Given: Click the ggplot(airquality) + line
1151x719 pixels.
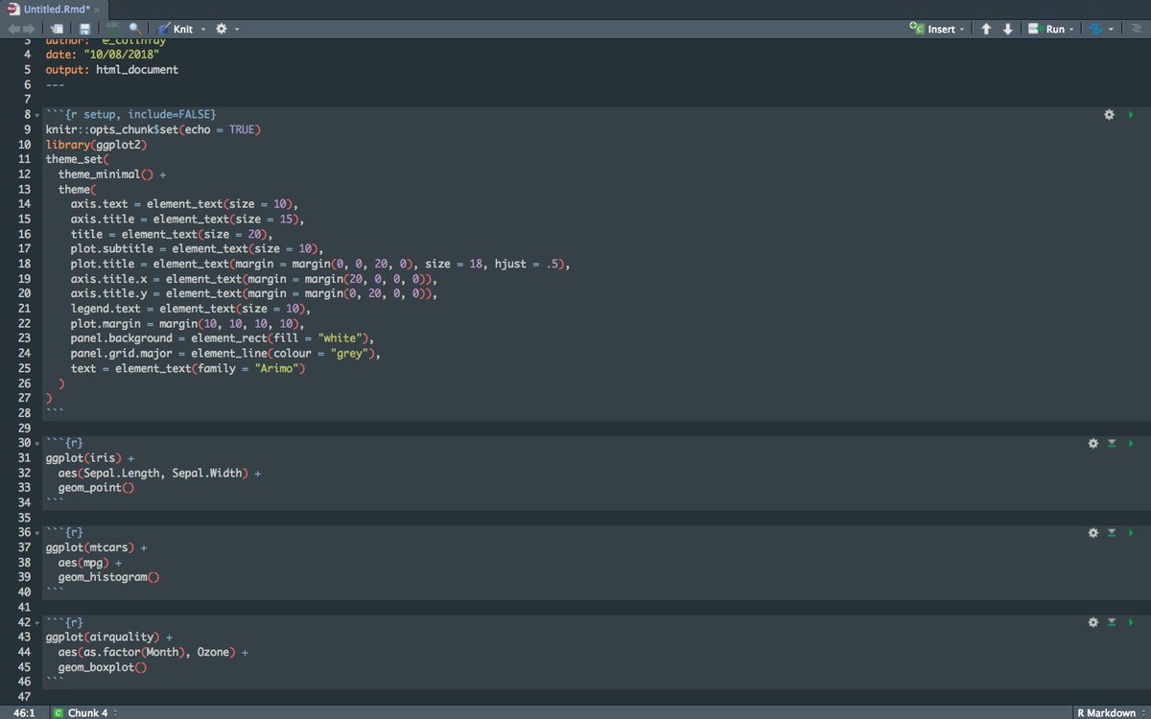Looking at the screenshot, I should click(x=109, y=638).
